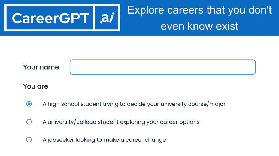Click the 'You are' section label
The image size is (279, 156).
coord(36,86)
